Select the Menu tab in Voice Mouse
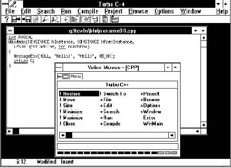This screenshot has width=231, height=168. pyautogui.click(x=76, y=76)
